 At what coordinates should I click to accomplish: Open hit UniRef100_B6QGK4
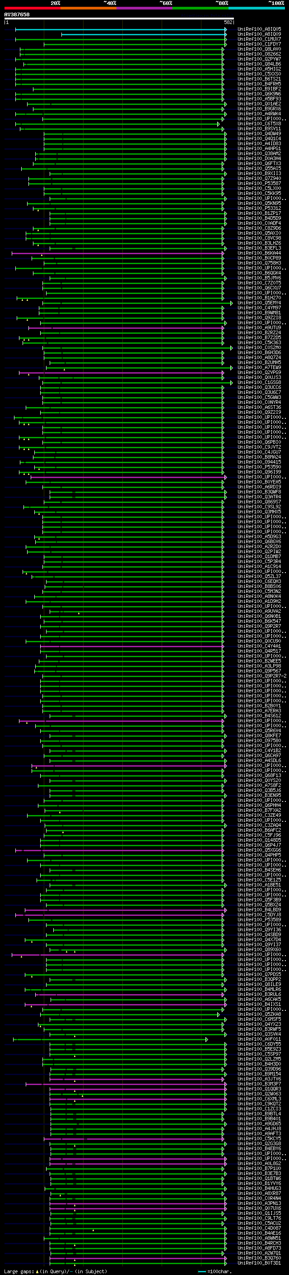pyautogui.click(x=259, y=273)
